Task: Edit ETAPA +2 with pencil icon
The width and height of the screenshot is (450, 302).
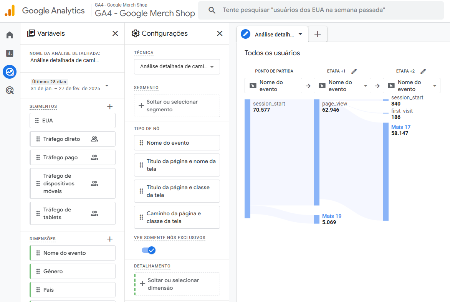Action: point(423,71)
